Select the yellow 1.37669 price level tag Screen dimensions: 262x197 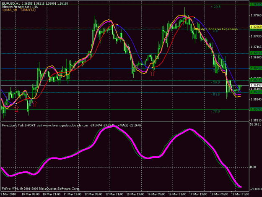coord(255,27)
